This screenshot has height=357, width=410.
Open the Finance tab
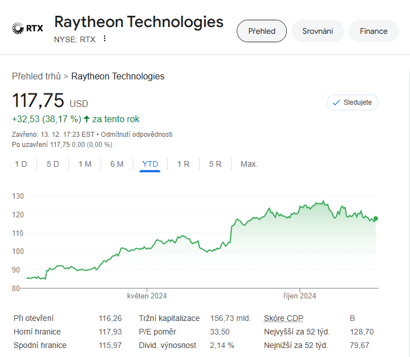tap(373, 31)
